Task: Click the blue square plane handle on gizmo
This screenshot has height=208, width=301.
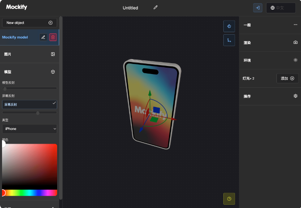Action: (157, 110)
